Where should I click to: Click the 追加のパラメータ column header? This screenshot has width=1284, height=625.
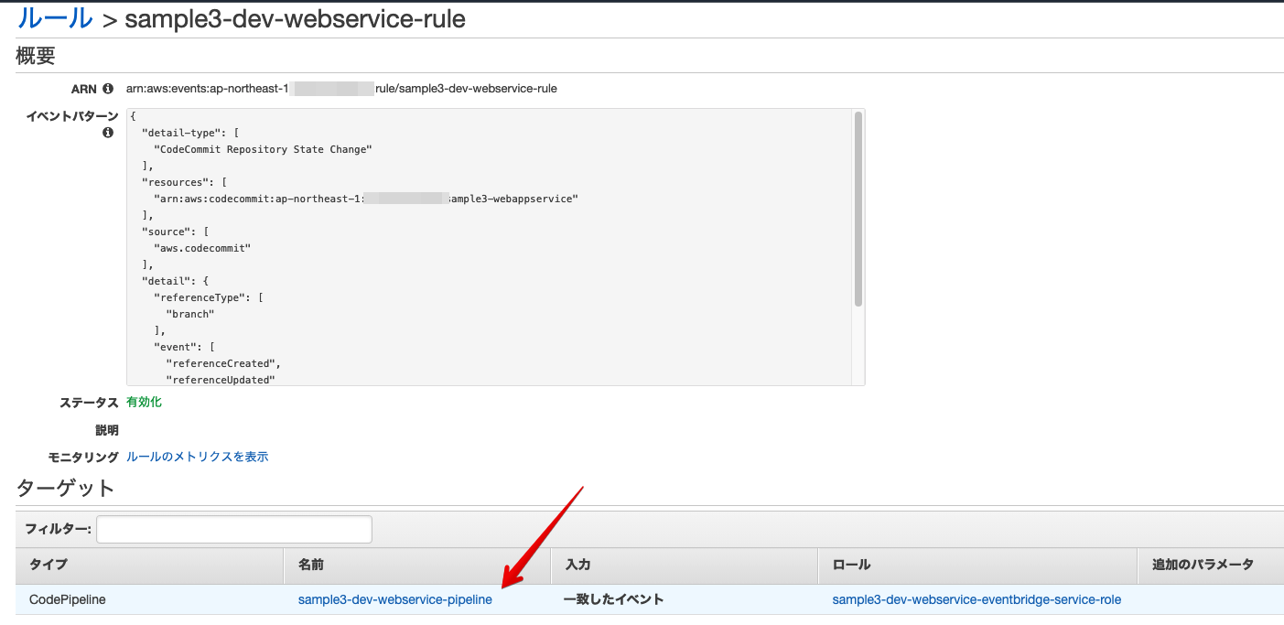1202,565
